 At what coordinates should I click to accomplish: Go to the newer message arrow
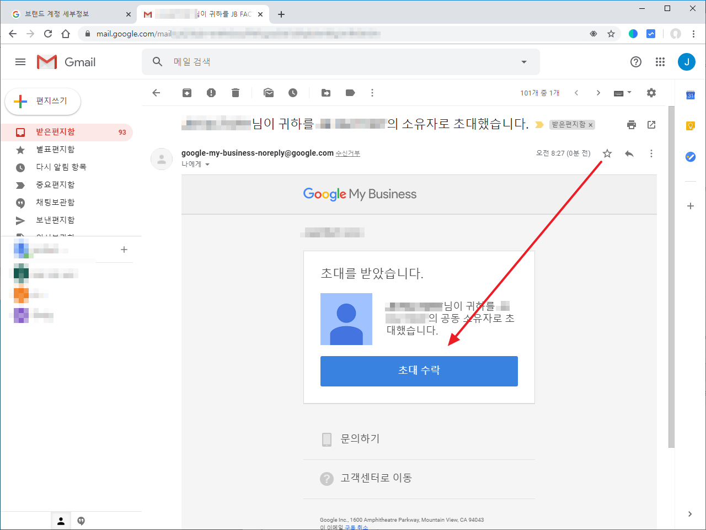coord(576,93)
